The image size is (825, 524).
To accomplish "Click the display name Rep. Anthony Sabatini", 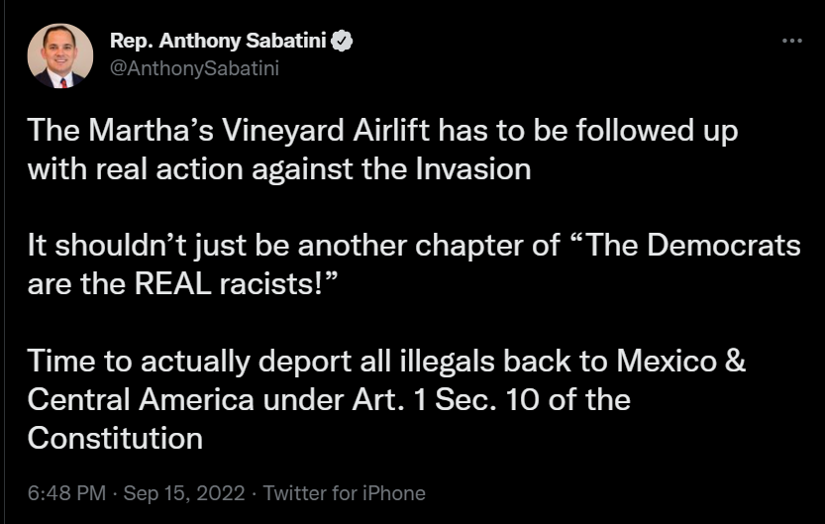I will click(x=220, y=42).
